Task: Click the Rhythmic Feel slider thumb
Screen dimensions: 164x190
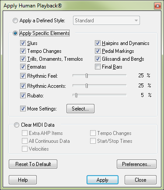Action: 87,76
